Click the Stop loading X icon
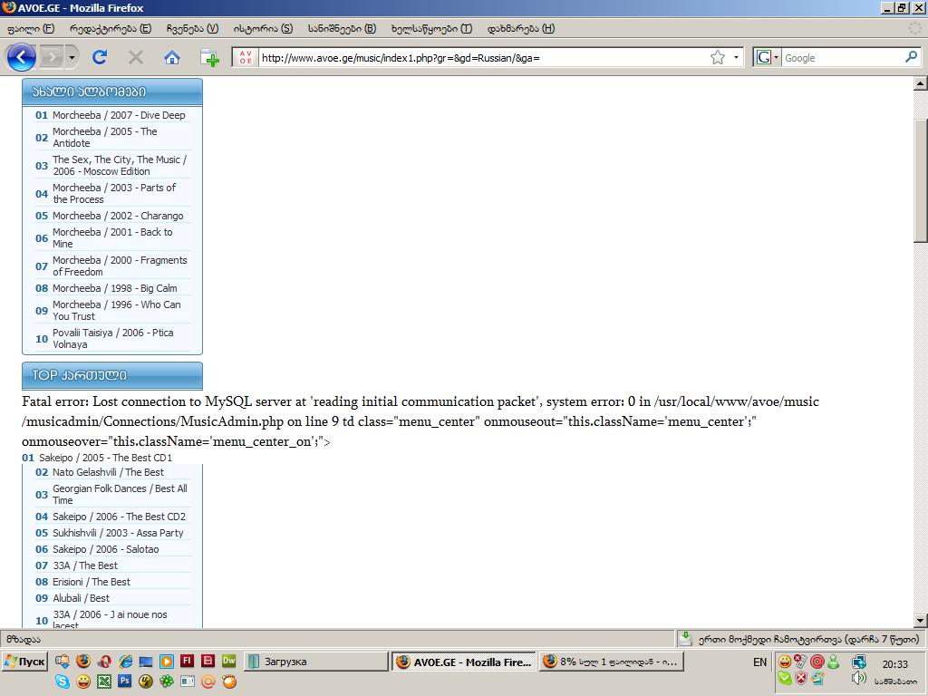928x696 pixels. pos(136,57)
